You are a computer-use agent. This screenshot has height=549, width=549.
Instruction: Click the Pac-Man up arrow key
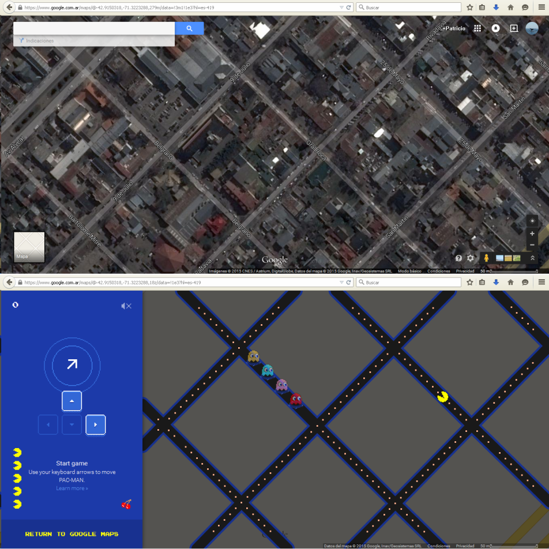(x=72, y=401)
